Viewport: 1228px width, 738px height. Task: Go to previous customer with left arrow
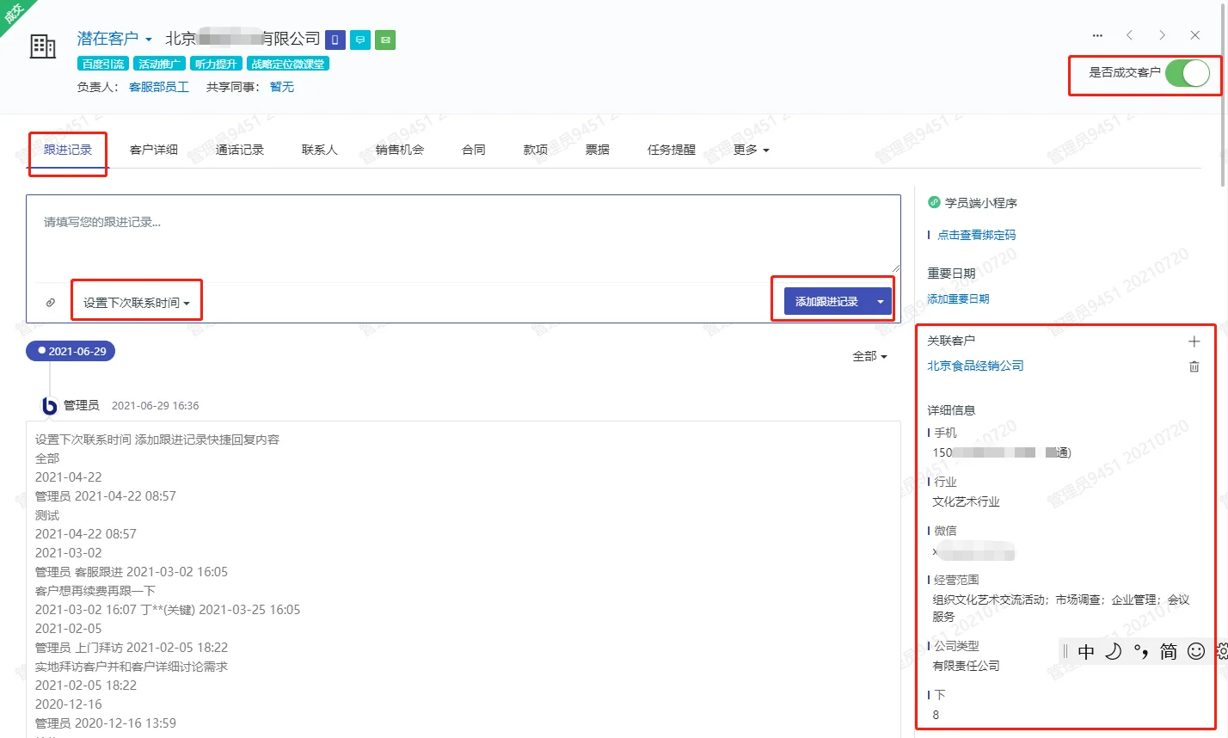1129,35
